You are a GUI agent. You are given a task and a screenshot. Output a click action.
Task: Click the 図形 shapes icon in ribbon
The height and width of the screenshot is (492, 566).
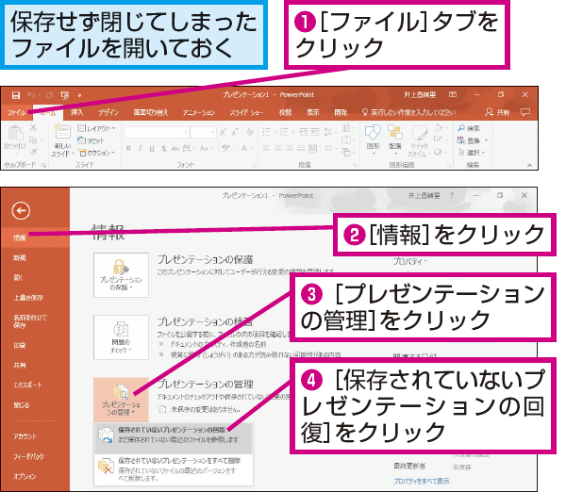[x=373, y=139]
